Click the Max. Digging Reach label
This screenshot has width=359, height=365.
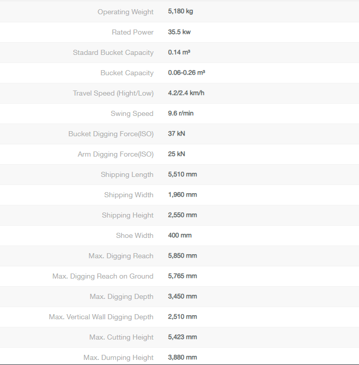(x=121, y=256)
